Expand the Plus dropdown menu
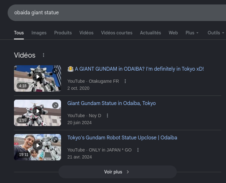Screen dimensions: 226x183 192,33
